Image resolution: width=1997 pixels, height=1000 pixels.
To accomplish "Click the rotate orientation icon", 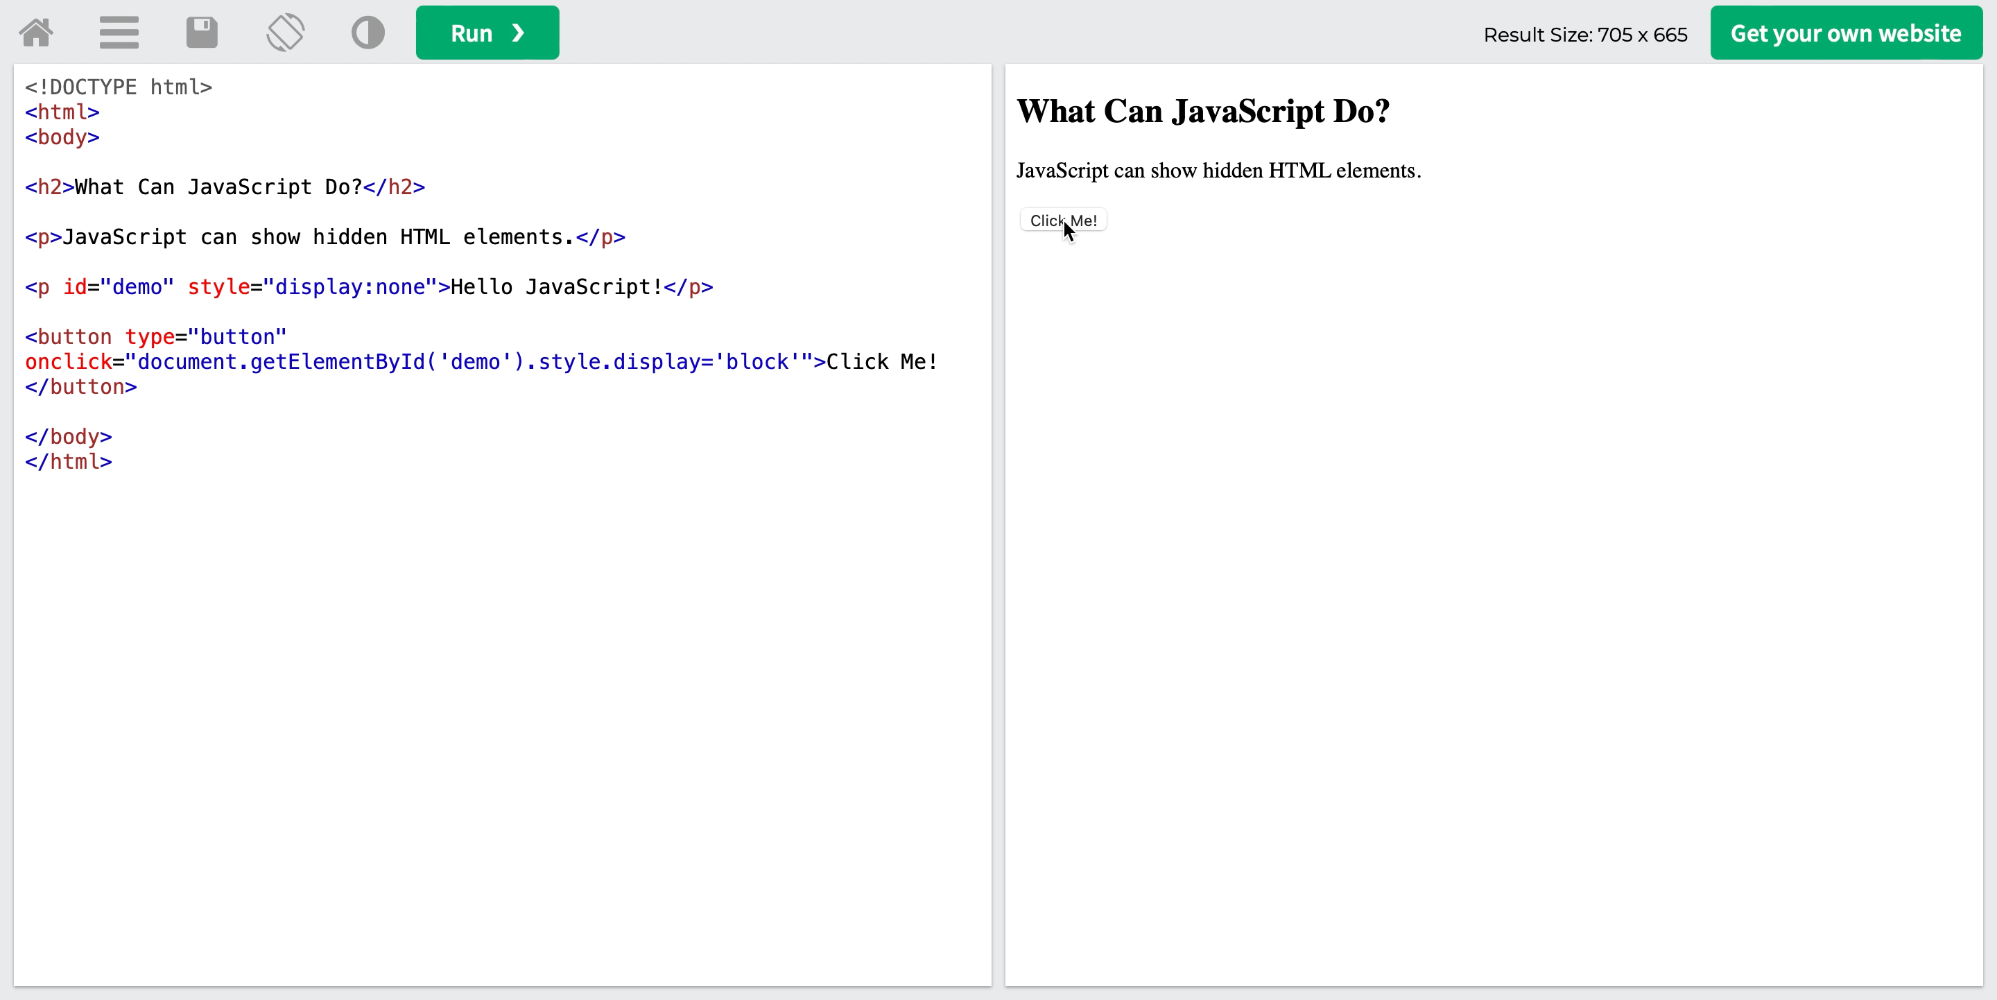I will click(285, 33).
